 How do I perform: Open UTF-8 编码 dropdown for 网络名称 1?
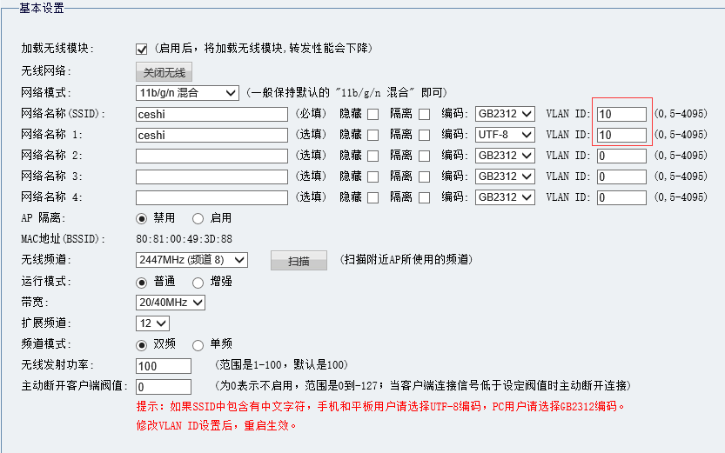(505, 135)
